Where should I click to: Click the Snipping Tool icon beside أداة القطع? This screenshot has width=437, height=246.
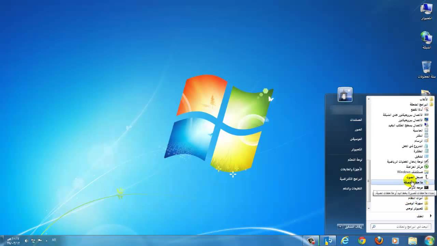click(426, 109)
